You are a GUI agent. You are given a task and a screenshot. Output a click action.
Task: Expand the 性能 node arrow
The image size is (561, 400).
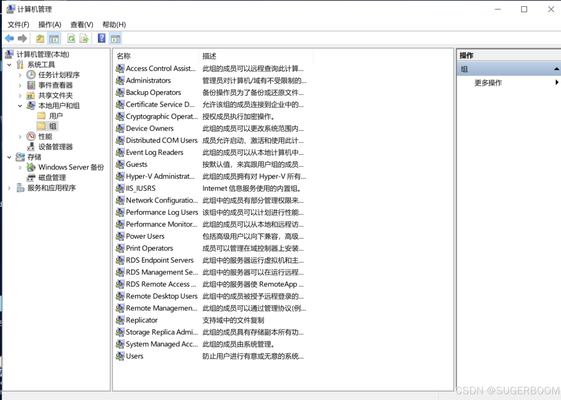20,137
